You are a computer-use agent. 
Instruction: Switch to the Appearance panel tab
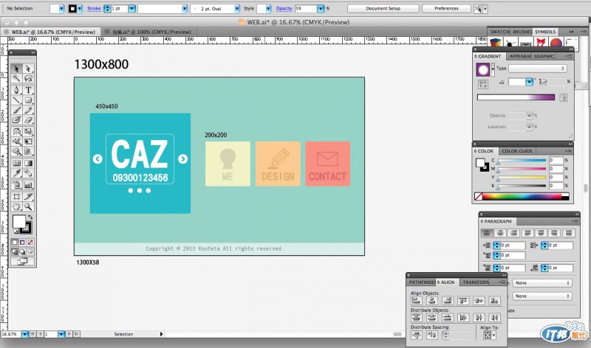519,57
